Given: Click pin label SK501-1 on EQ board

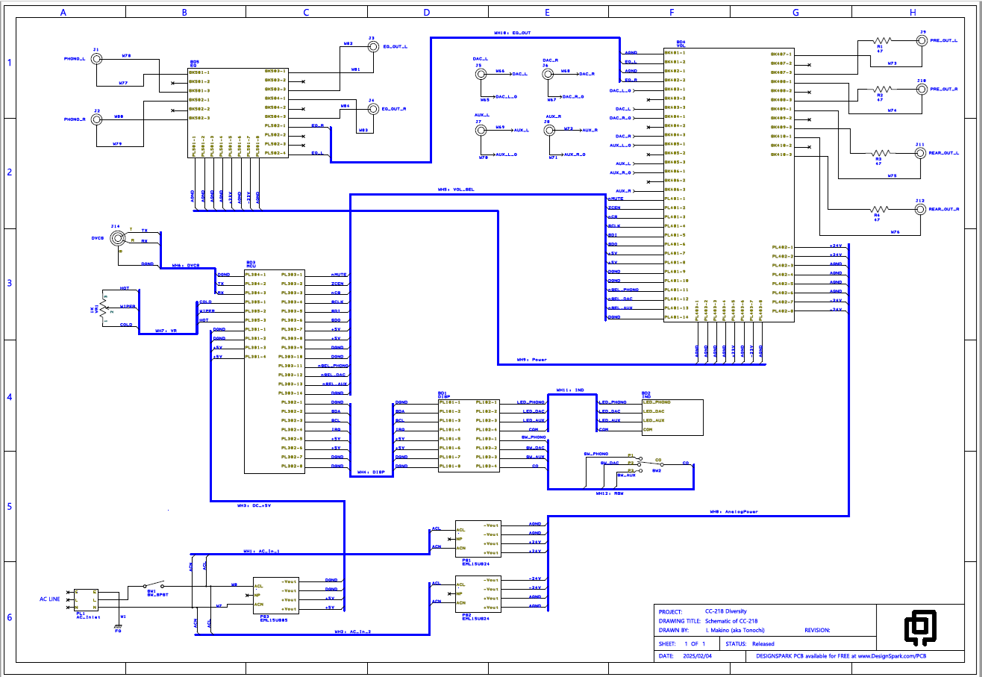Looking at the screenshot, I should point(199,72).
